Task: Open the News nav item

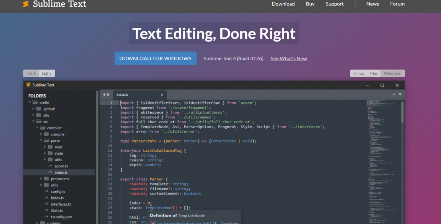Action: coord(373,4)
